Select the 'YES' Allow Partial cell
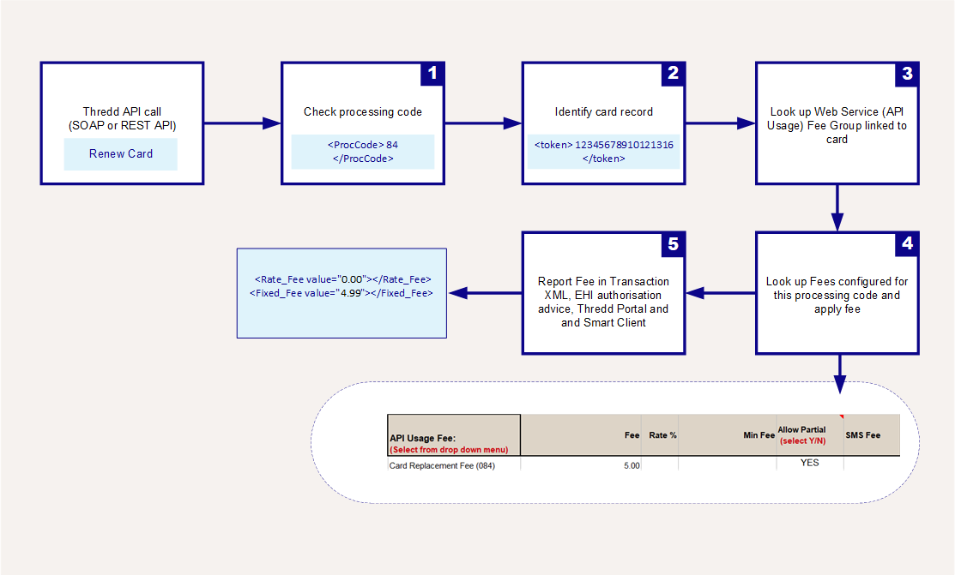Screen dimensions: 955x575 pyautogui.click(x=809, y=463)
